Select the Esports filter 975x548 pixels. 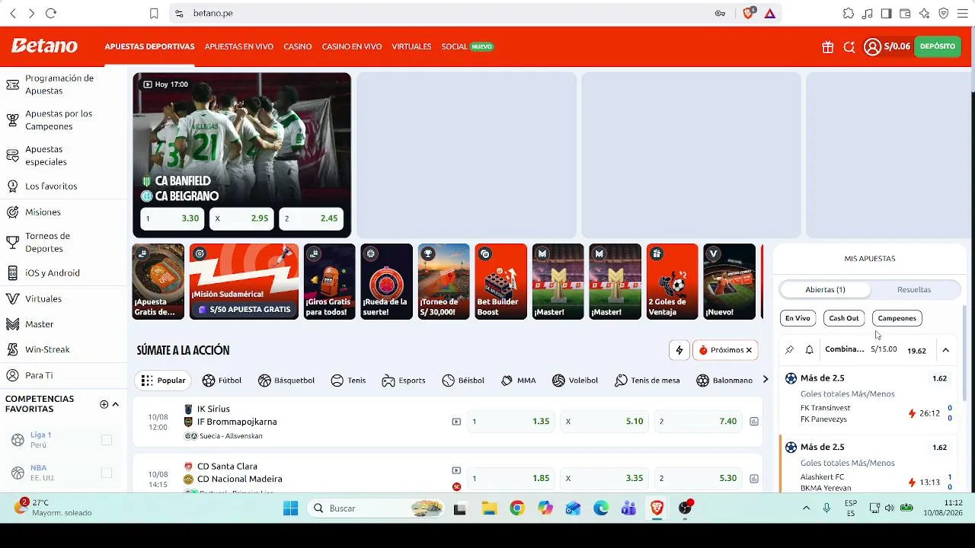(404, 381)
